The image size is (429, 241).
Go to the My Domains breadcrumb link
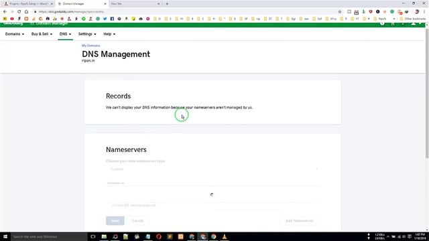click(91, 46)
